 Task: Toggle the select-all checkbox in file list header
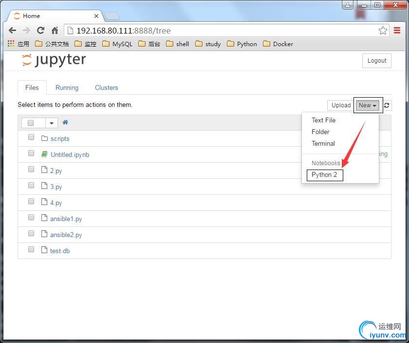[x=31, y=122]
